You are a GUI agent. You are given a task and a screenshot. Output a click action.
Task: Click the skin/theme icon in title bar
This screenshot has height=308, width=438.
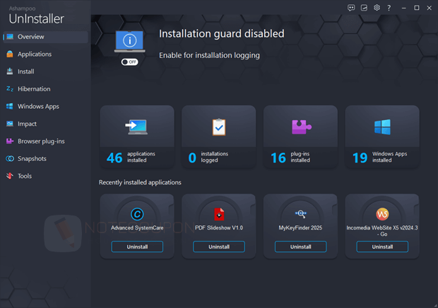coord(364,8)
